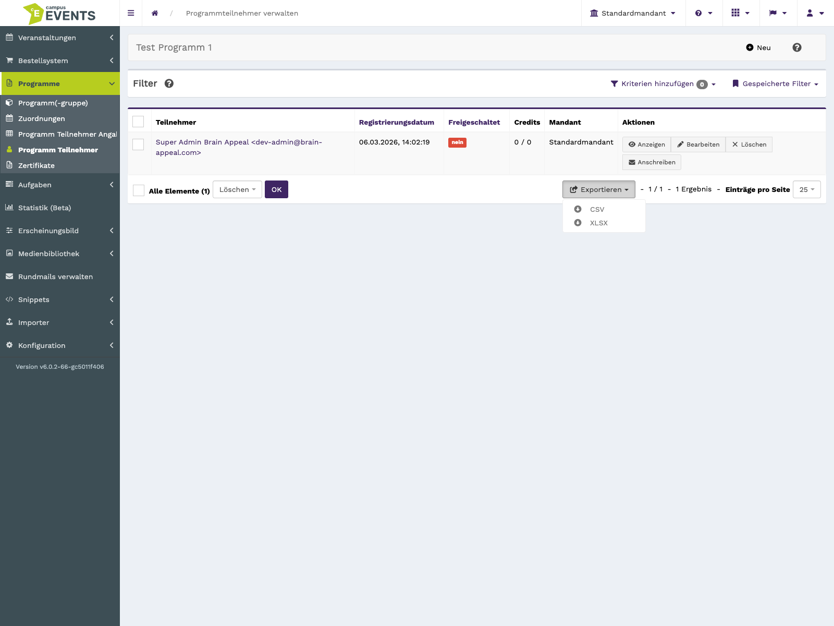Screen dimensions: 834x626
Task: Open the Löschen bulk action dropdown
Action: pos(237,189)
